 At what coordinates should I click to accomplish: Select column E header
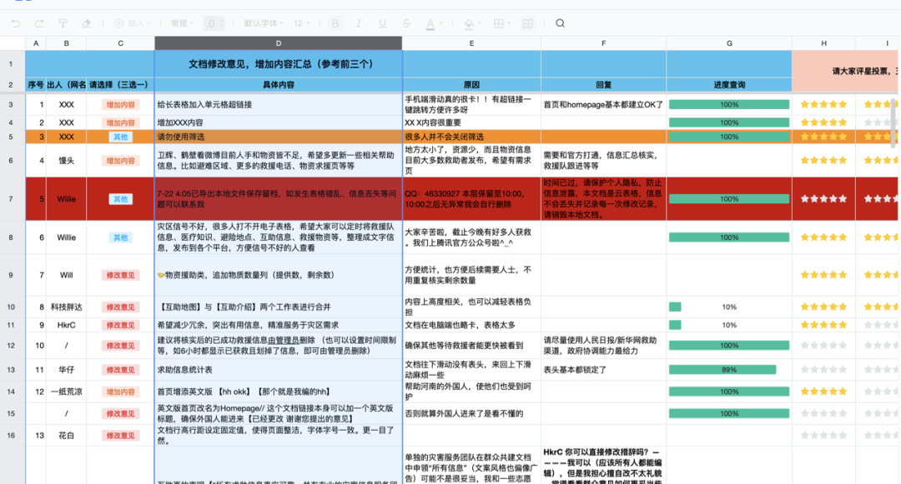471,43
